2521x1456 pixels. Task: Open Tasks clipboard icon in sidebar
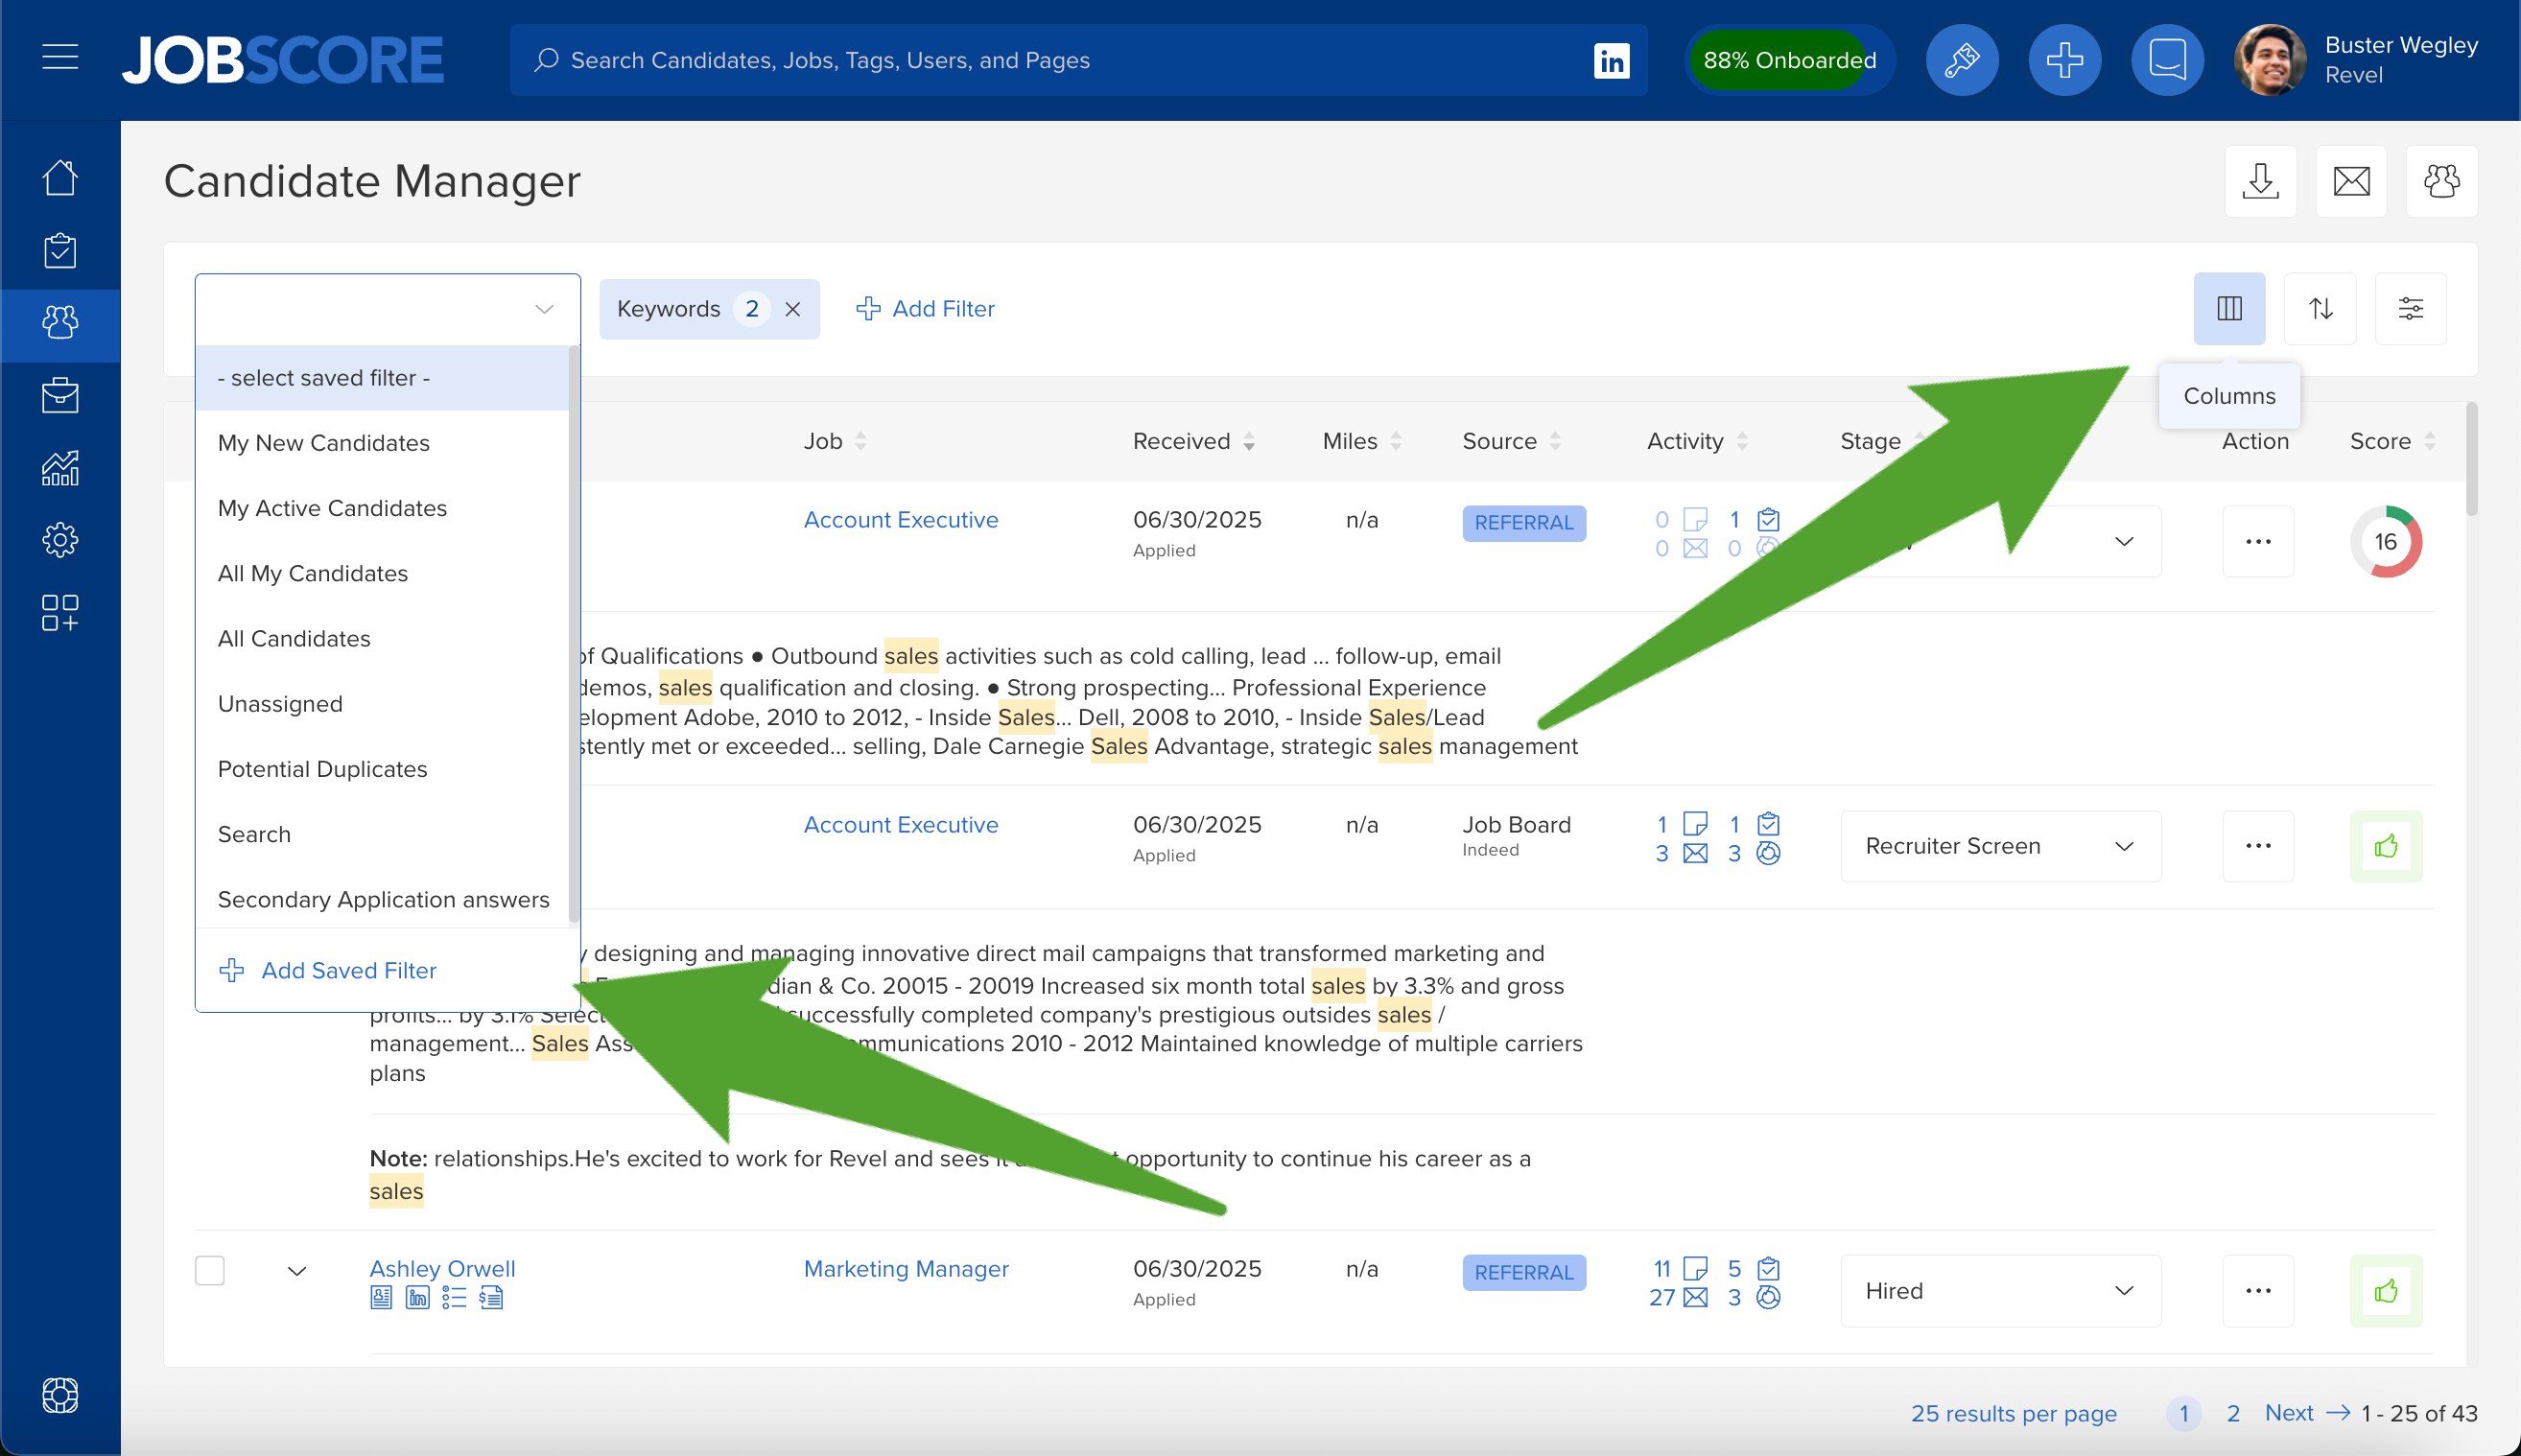tap(60, 251)
